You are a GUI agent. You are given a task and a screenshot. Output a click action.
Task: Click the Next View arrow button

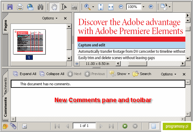(x=135, y=126)
